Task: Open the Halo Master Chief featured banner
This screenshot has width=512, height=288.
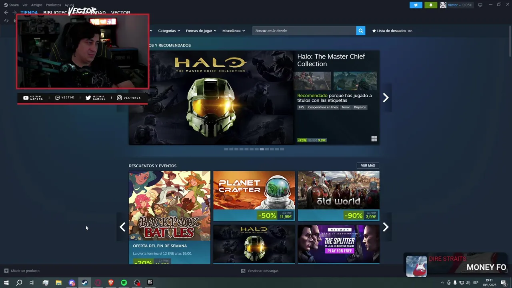Action: point(211,98)
